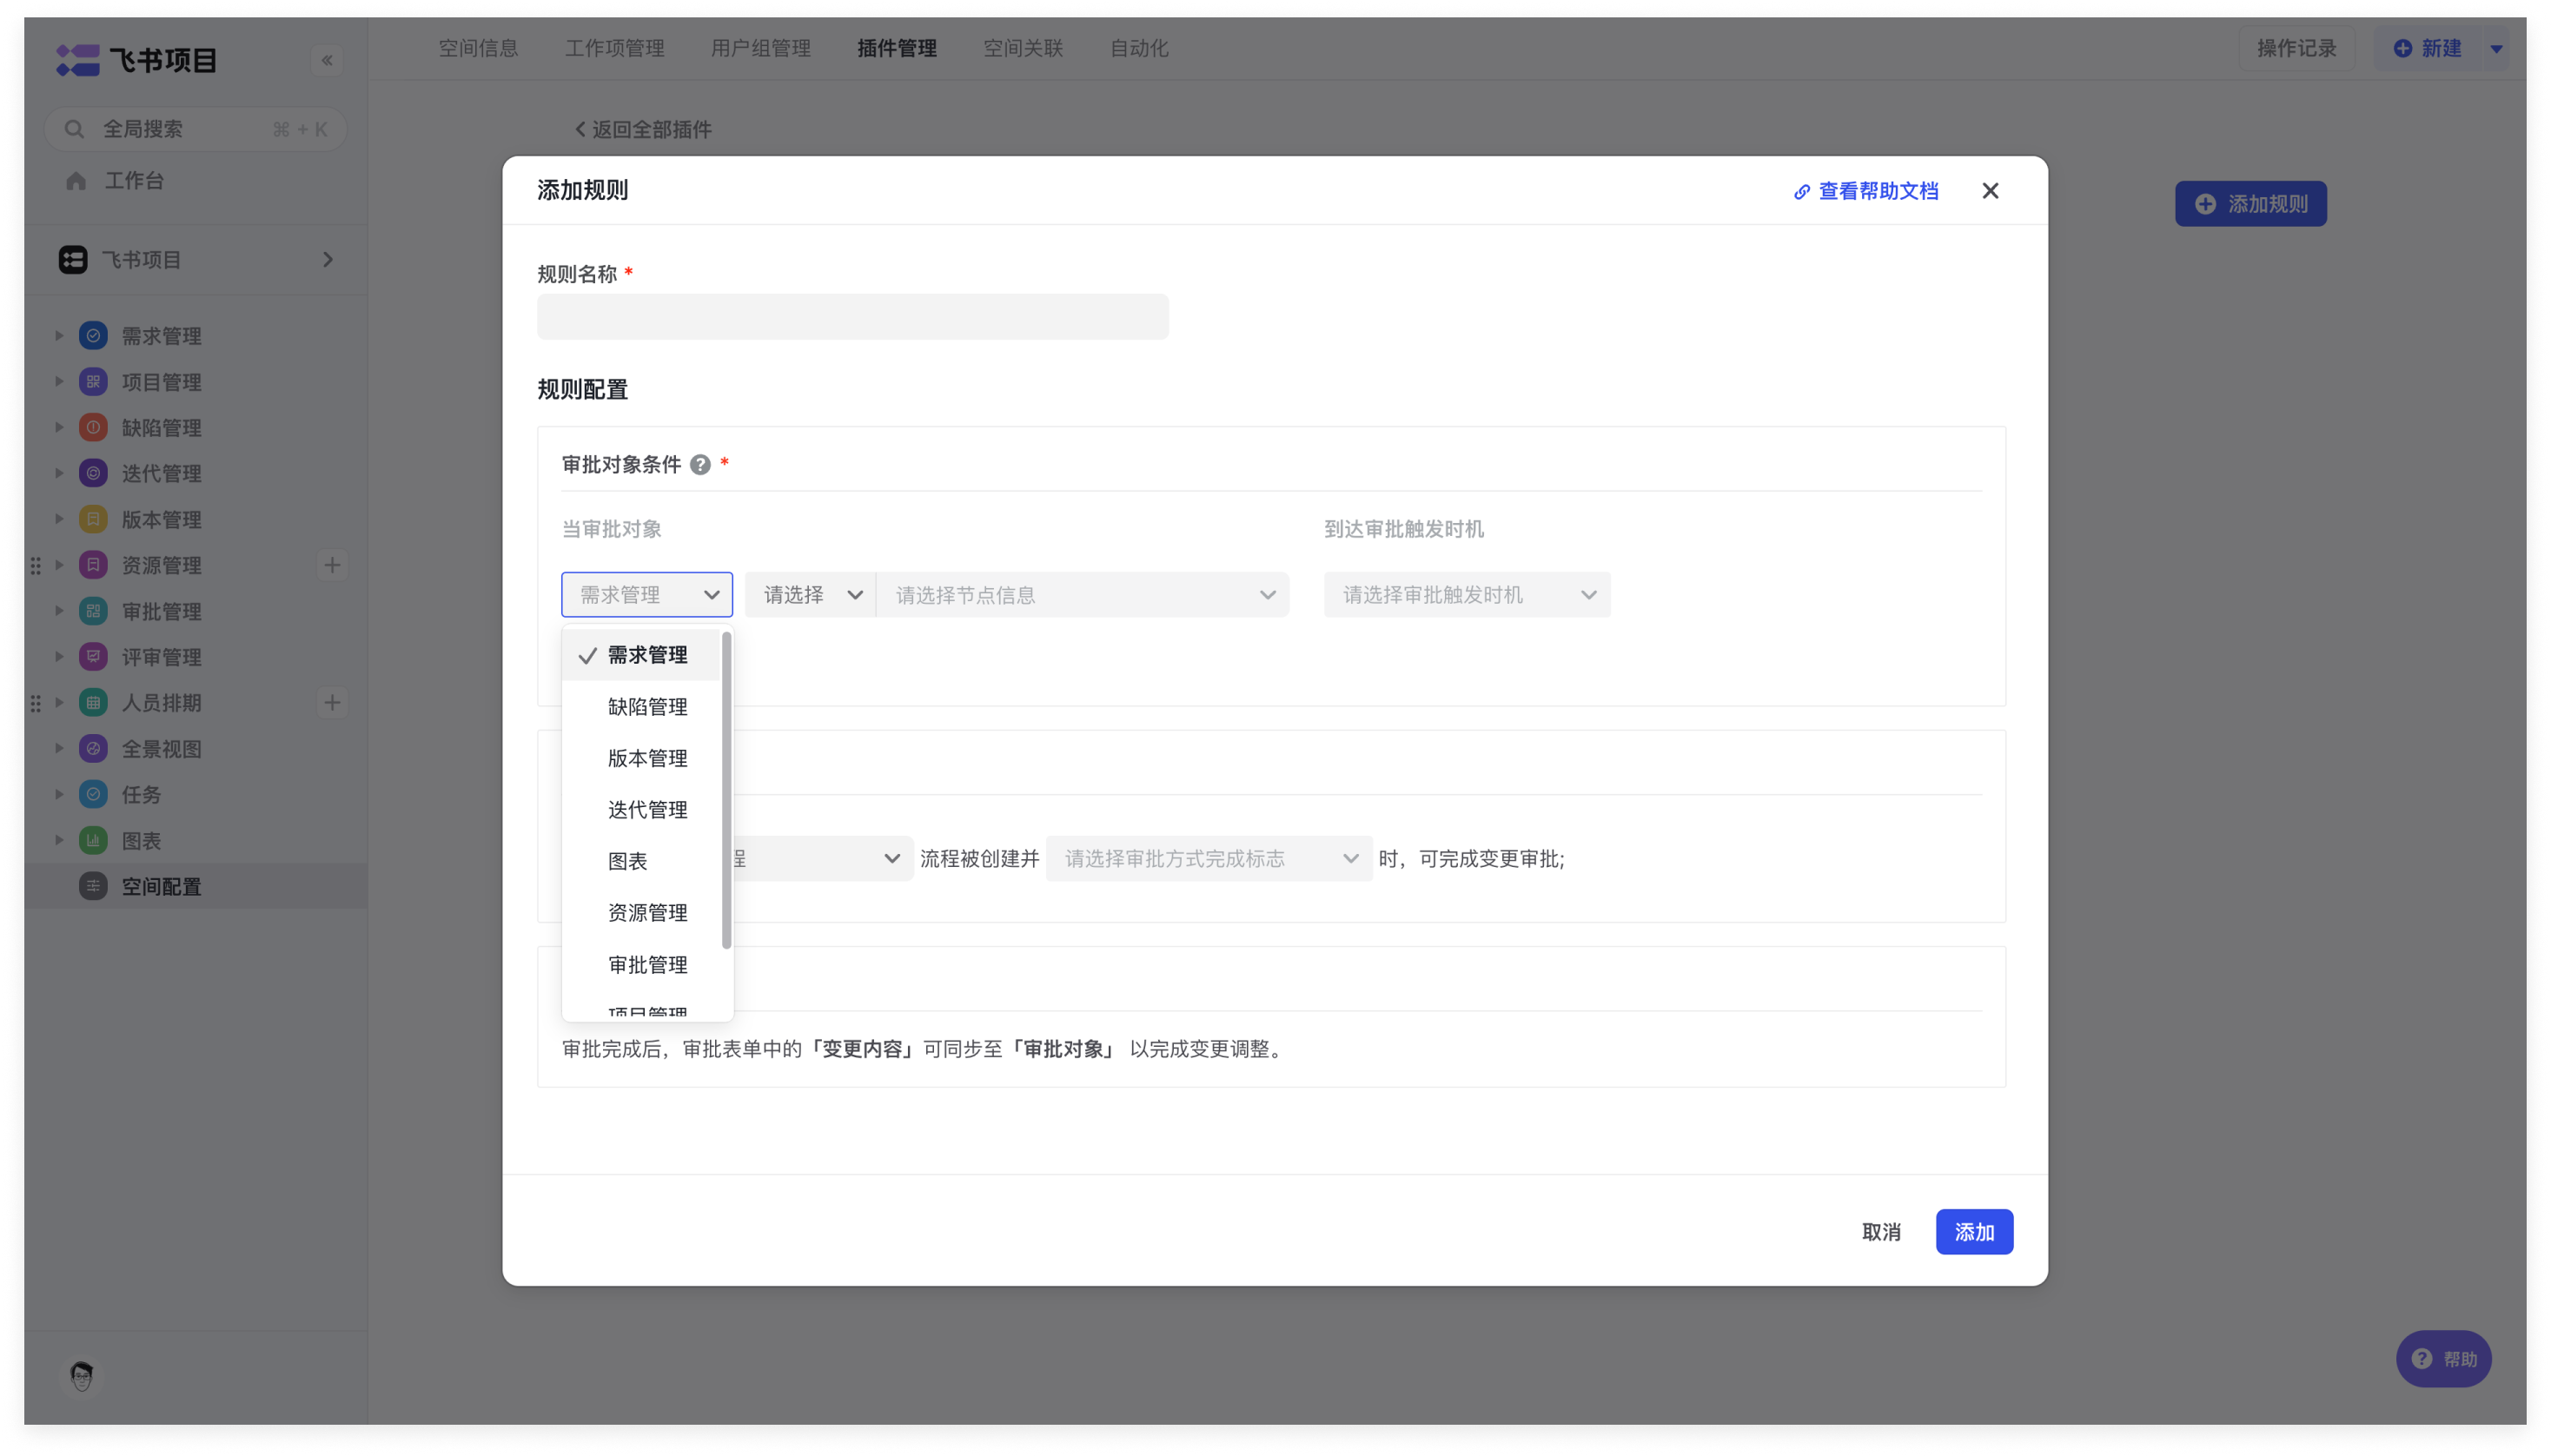
Task: Open the 请选择 dropdown
Action: coord(811,595)
